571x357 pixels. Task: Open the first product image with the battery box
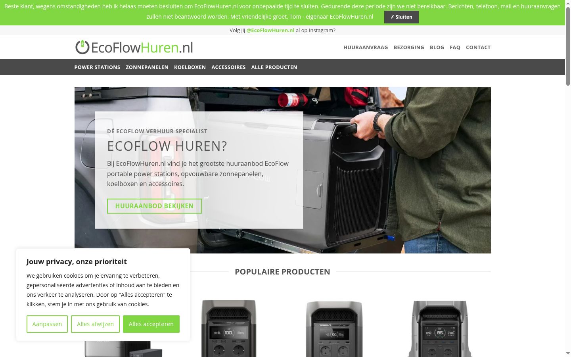(x=123, y=348)
